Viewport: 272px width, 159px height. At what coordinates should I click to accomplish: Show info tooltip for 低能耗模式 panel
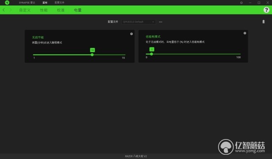tap(245, 33)
